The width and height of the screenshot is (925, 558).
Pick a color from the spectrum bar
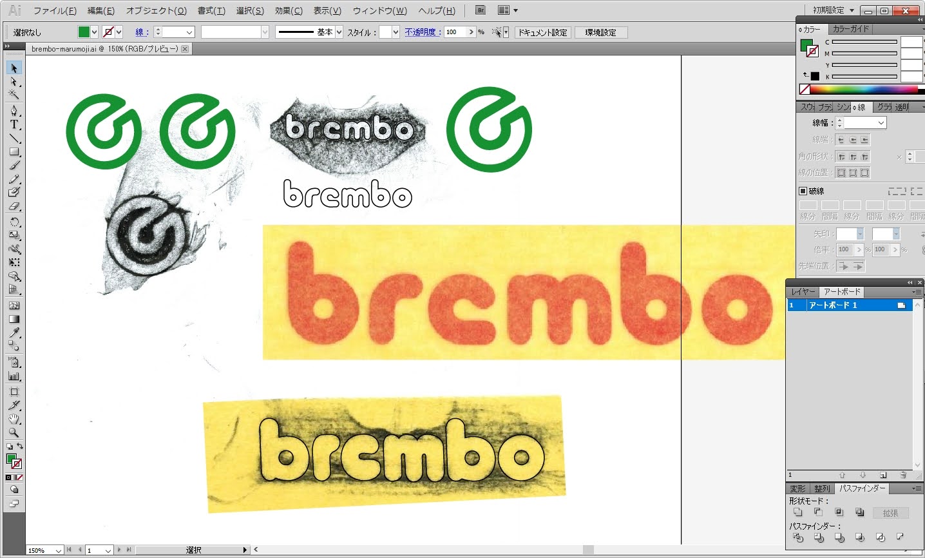(x=863, y=90)
